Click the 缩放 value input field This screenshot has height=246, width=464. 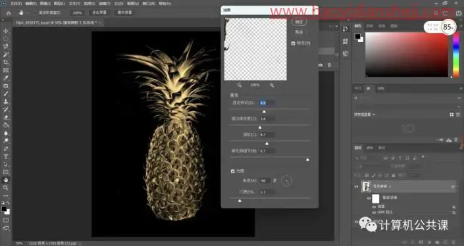[267, 135]
